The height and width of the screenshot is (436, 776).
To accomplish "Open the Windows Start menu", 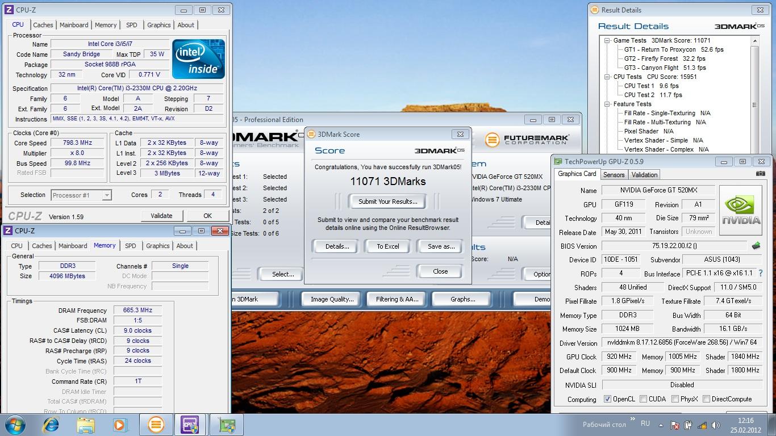I will (x=15, y=425).
